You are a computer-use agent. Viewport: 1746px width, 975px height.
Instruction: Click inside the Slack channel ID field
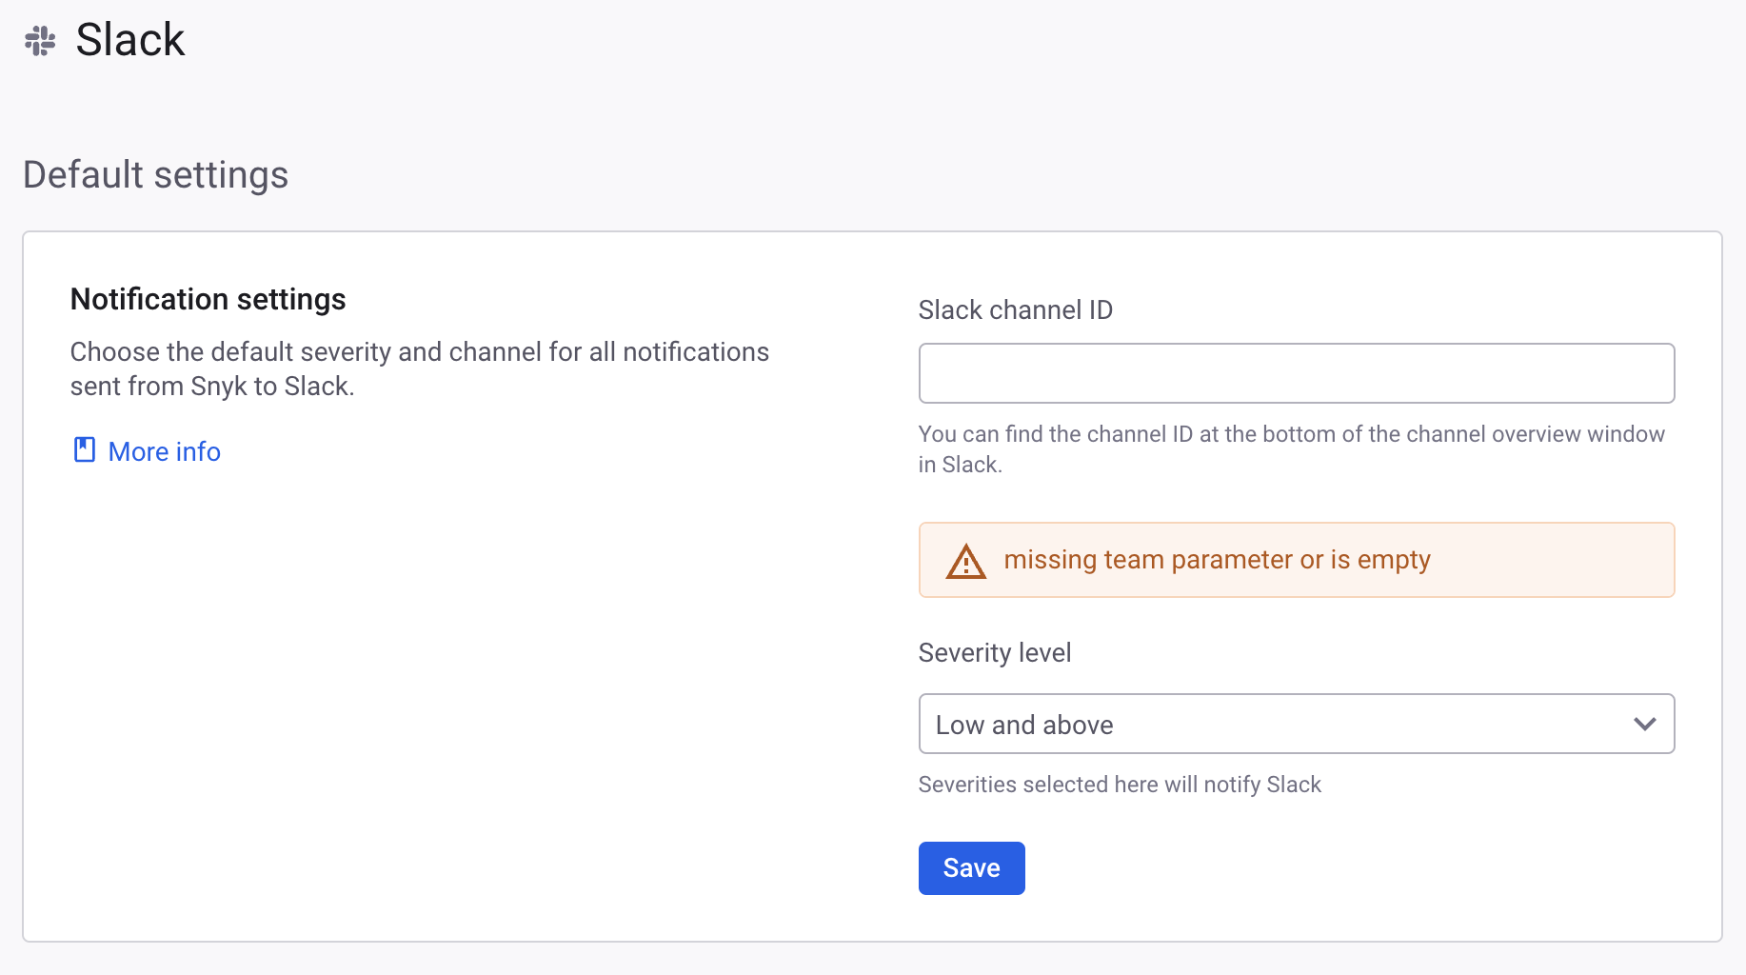[x=1295, y=372]
